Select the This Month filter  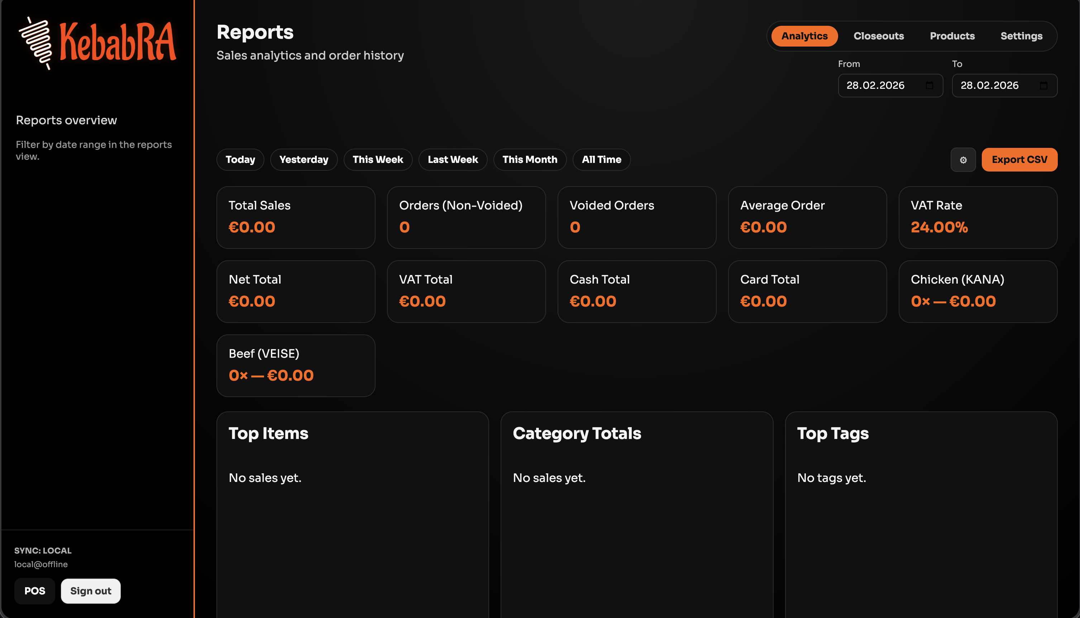(x=530, y=160)
